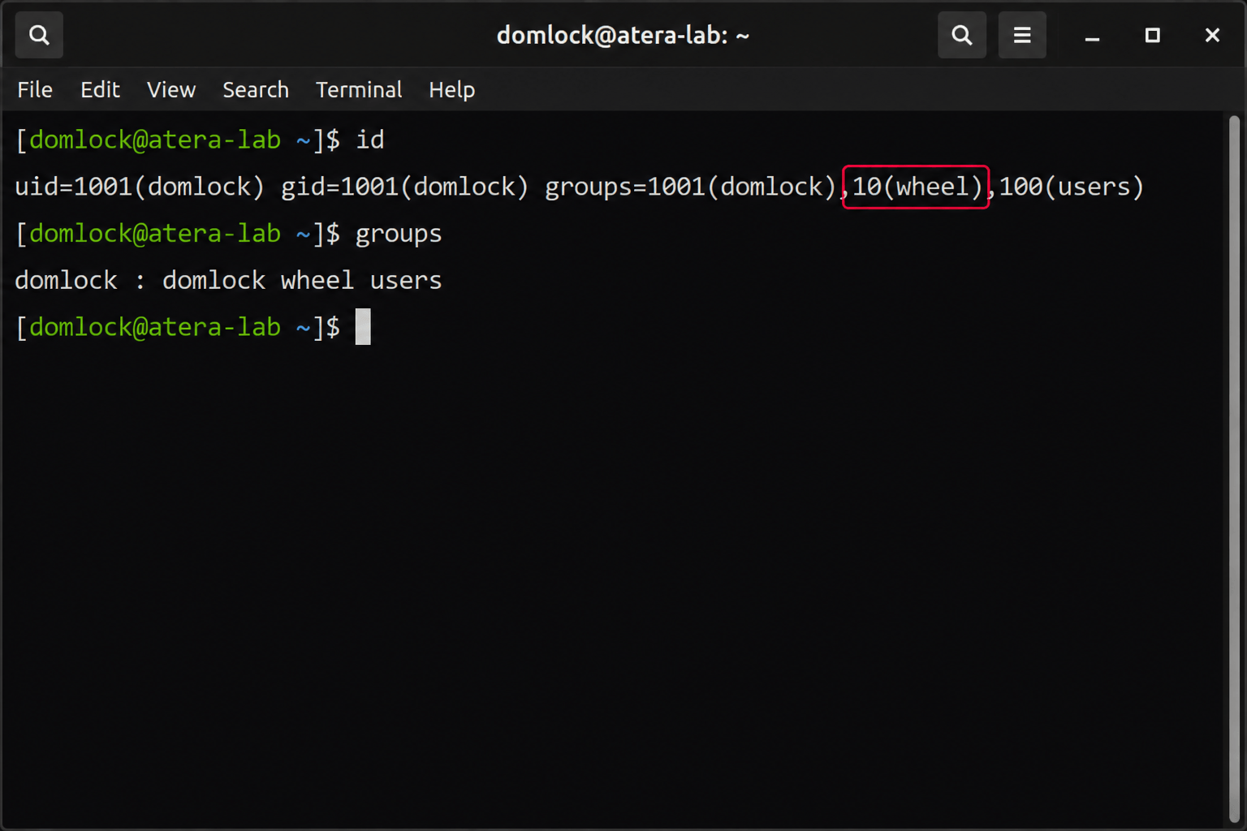
Task: Open the View menu
Action: tap(171, 89)
